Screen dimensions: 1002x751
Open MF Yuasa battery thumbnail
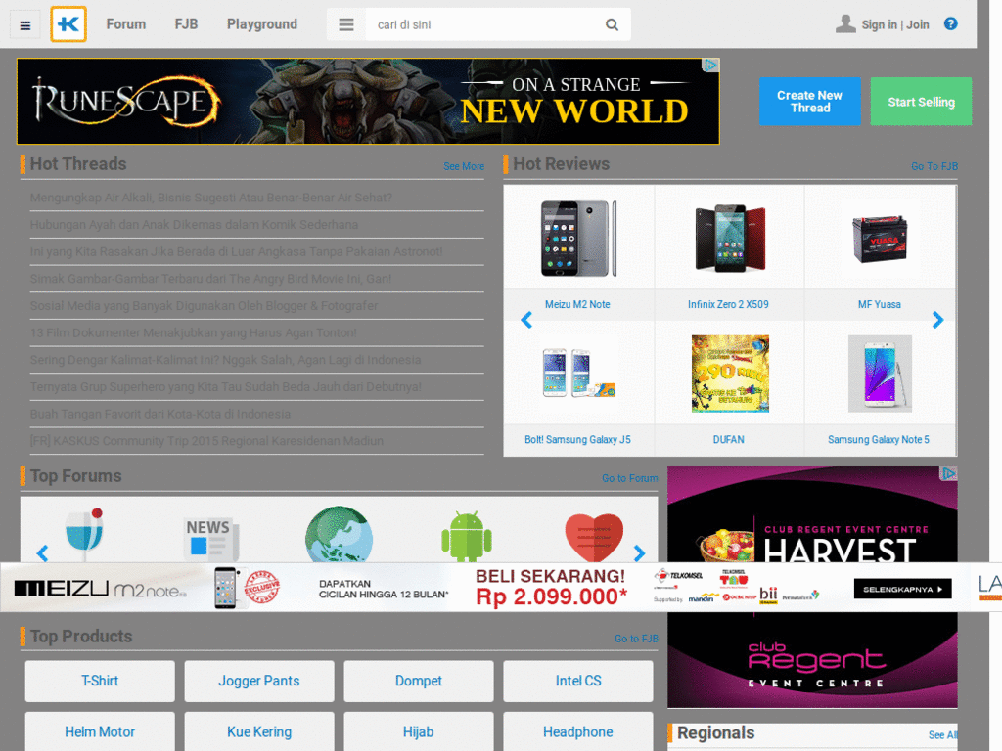(880, 239)
